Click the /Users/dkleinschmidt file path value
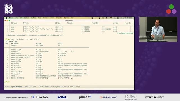The height and width of the screenshot is (101, 180). (x=73, y=66)
